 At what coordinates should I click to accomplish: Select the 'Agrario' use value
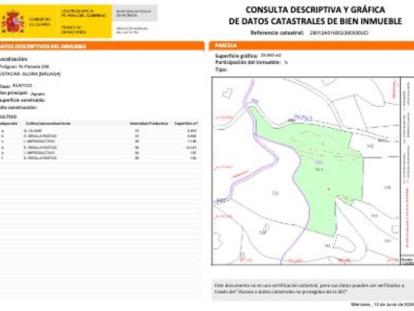click(38, 94)
